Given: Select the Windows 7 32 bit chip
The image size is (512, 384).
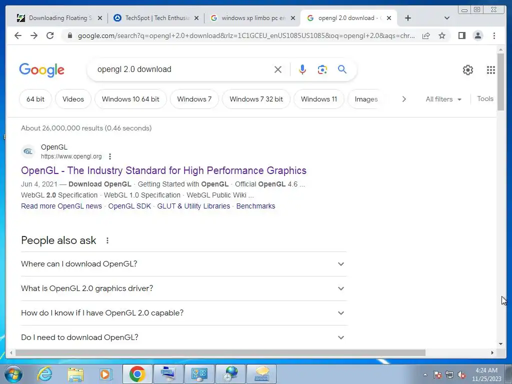Looking at the screenshot, I should click(x=256, y=99).
